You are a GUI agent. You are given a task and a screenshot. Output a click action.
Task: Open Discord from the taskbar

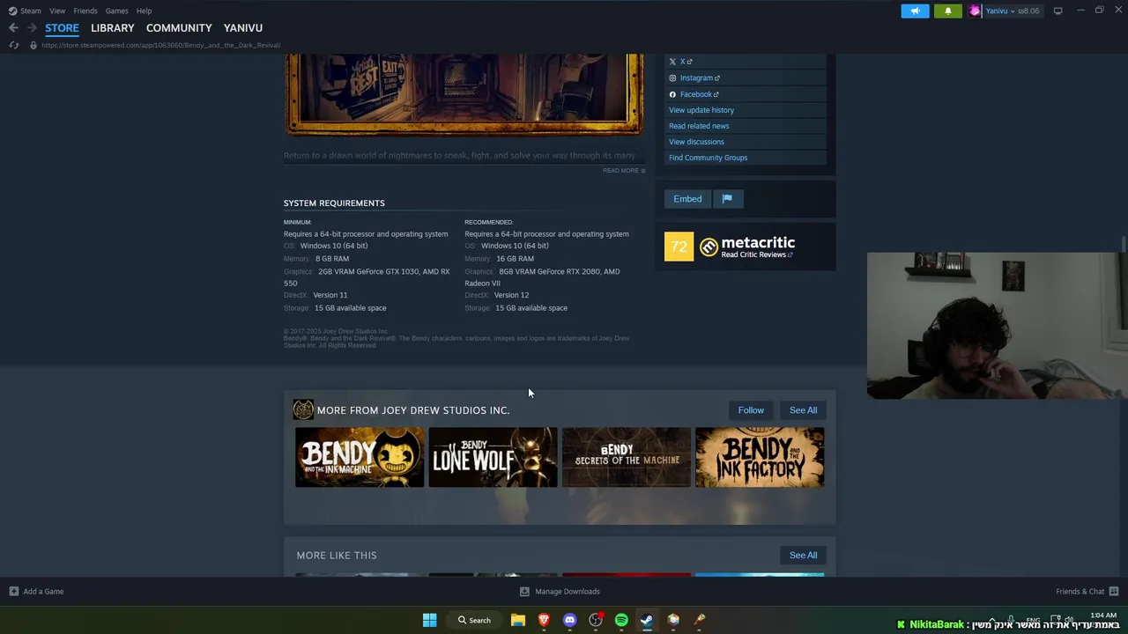569,620
